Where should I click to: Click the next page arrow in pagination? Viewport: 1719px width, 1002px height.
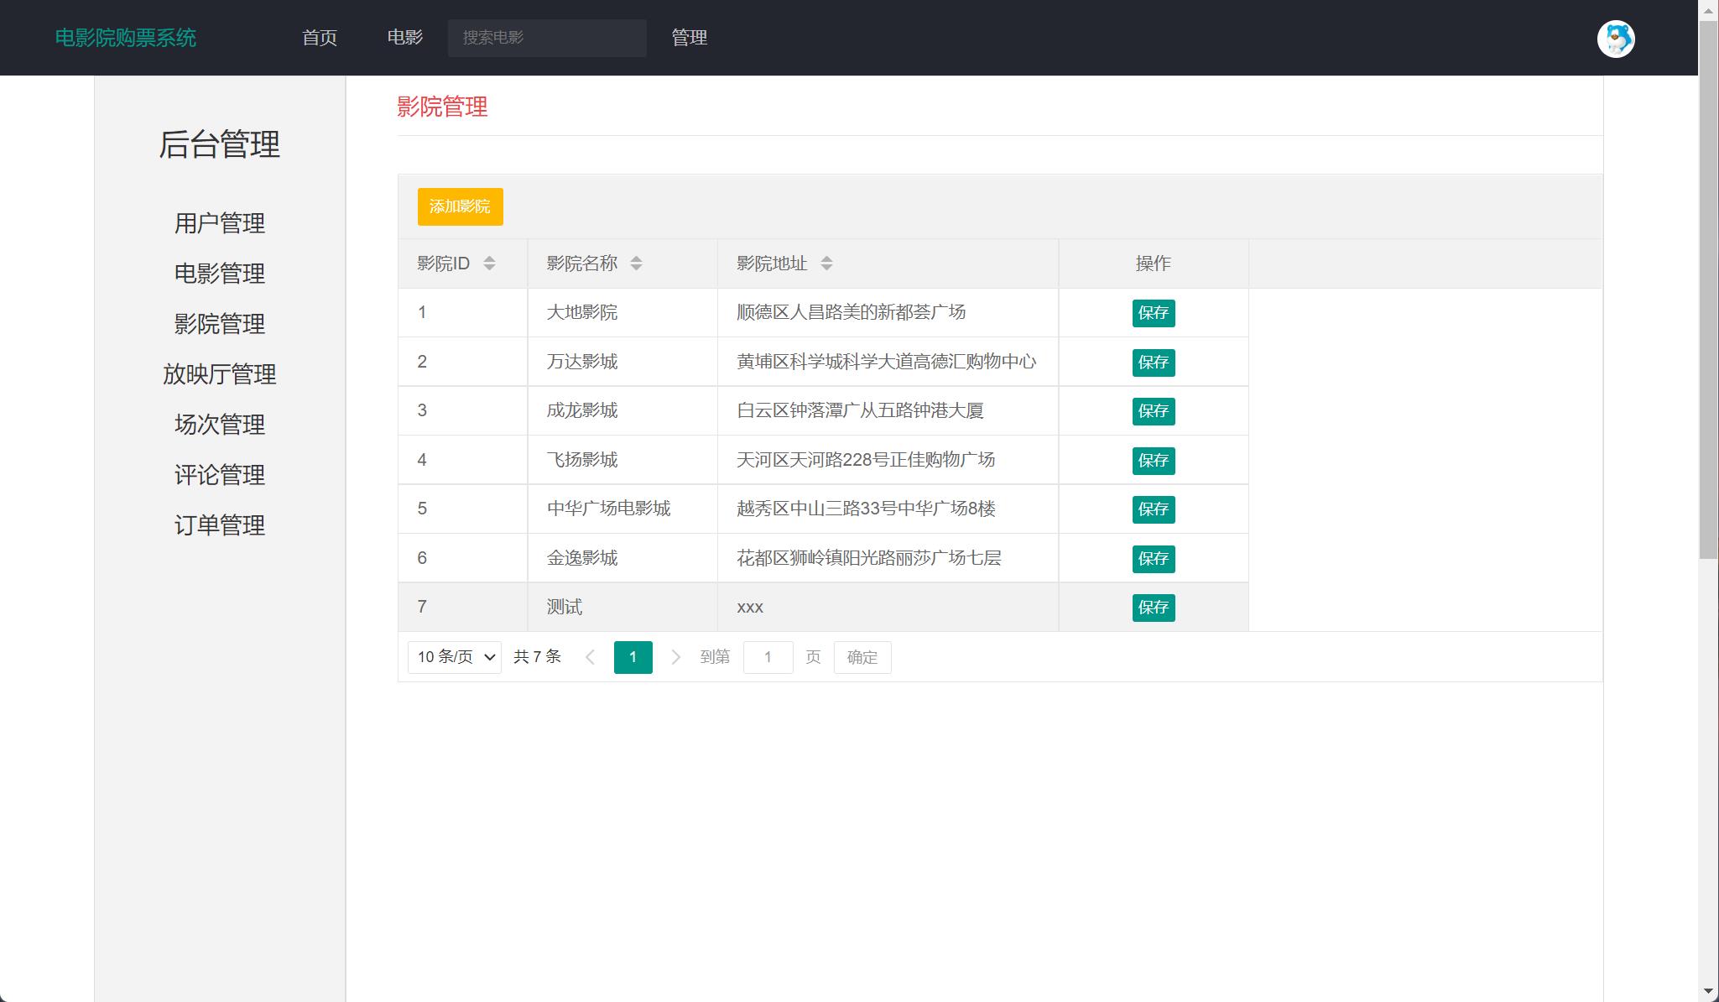point(676,657)
